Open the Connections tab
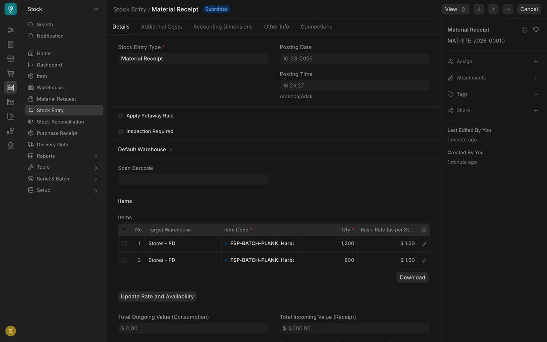Image resolution: width=547 pixels, height=342 pixels. [316, 27]
